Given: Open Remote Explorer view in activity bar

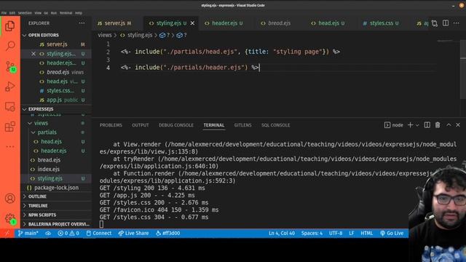Looking at the screenshot, I should click(x=10, y=106).
